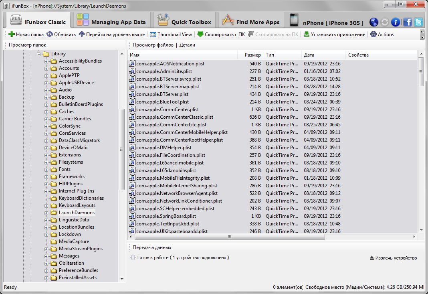This screenshot has width=428, height=294.
Task: Open the Twitter bird icon
Action: tap(418, 22)
